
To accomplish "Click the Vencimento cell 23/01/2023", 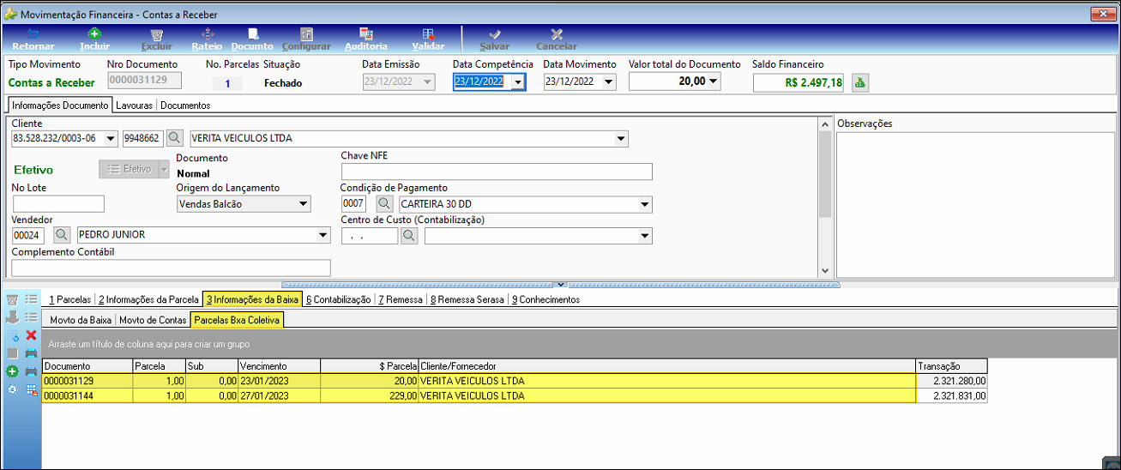I will click(x=280, y=381).
